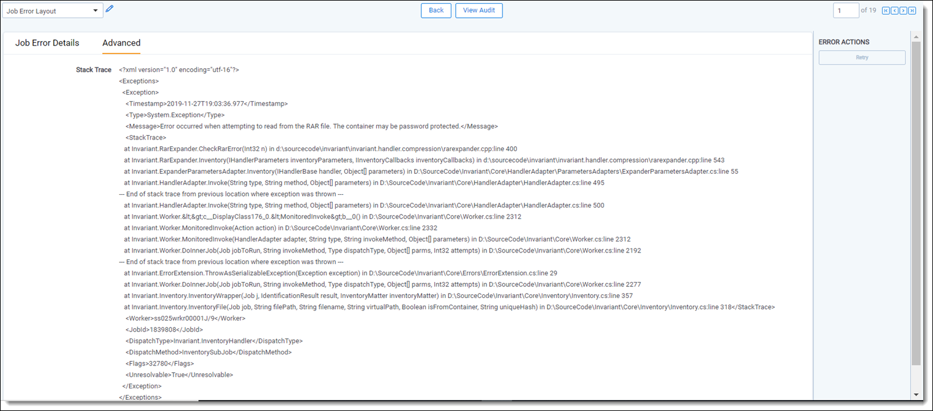Open View Audit
The image size is (933, 411).
coord(478,10)
